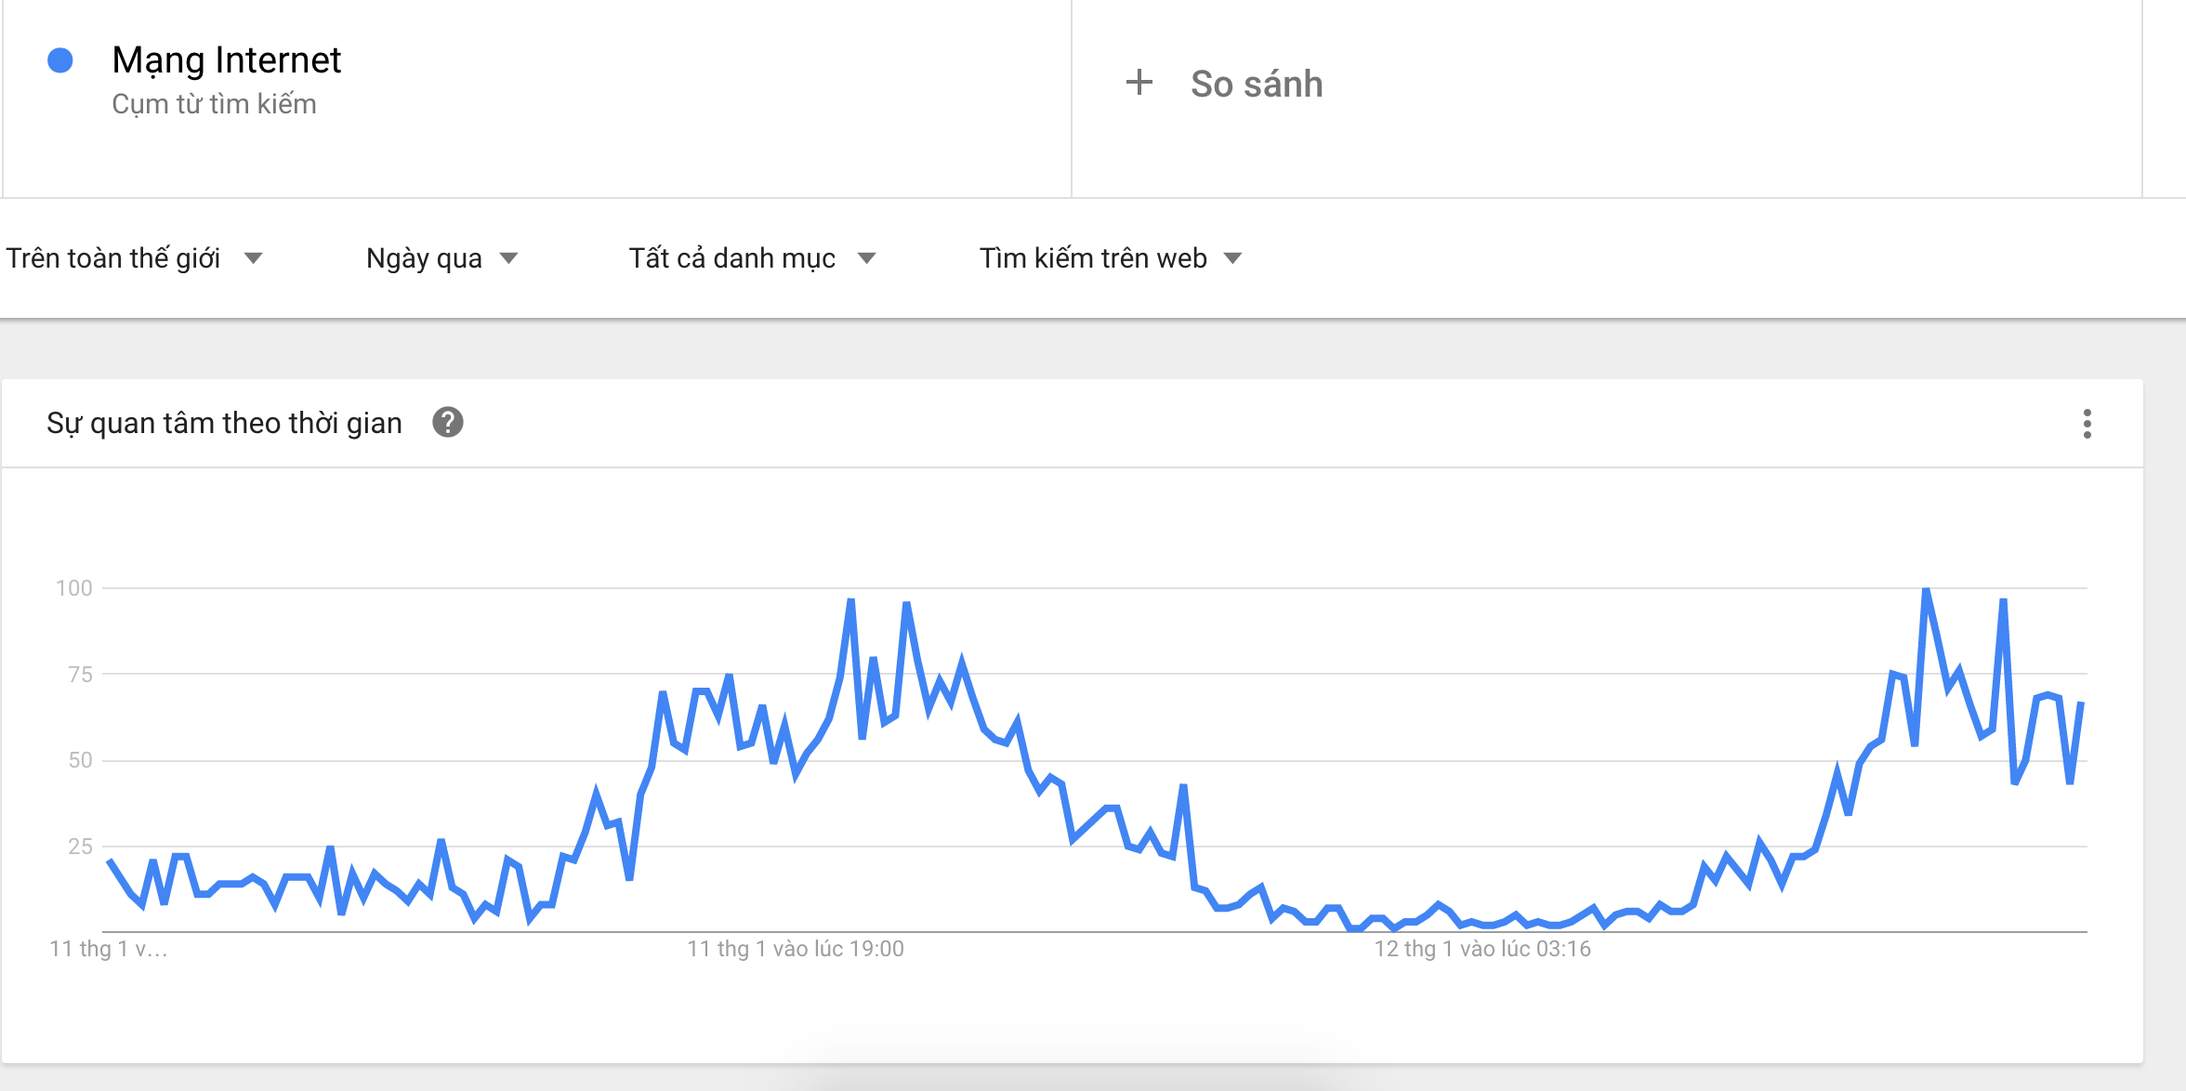The width and height of the screenshot is (2186, 1091).
Task: Select the Mạng Internet search term
Action: [226, 60]
